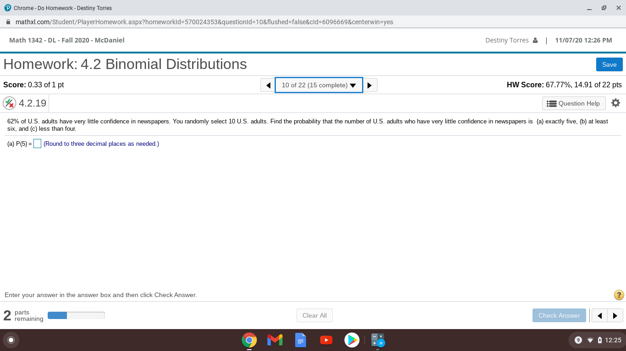
Task: Click the P(5) answer box
Action: pos(37,144)
